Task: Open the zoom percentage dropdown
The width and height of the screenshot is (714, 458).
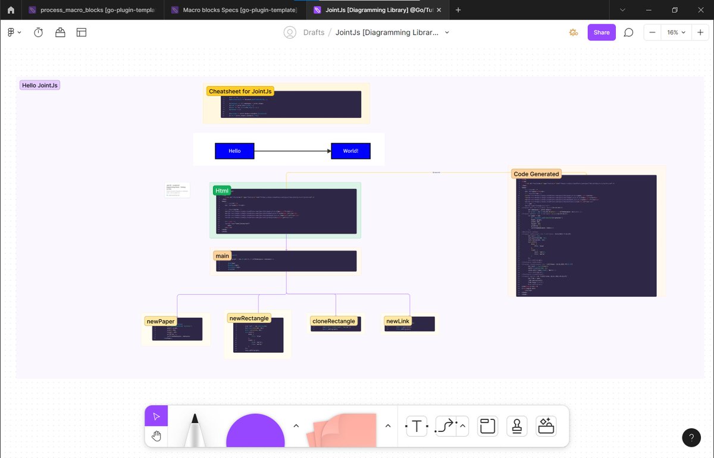Action: (x=676, y=32)
